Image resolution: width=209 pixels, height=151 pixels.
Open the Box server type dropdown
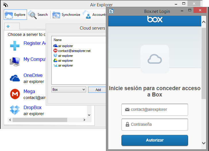(69, 90)
